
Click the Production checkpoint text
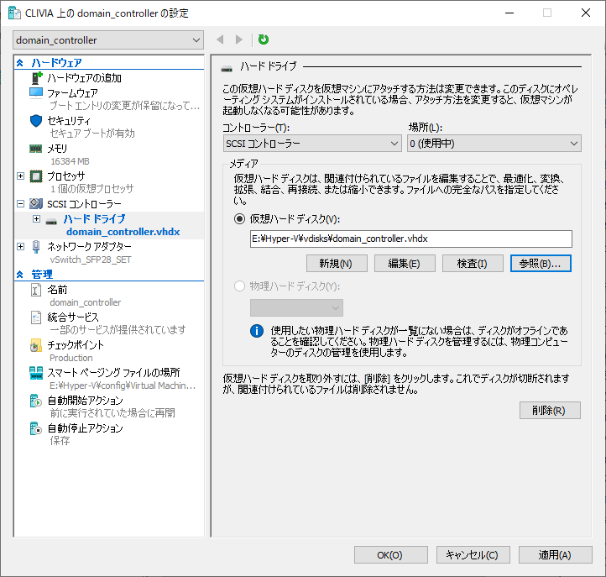pyautogui.click(x=71, y=358)
